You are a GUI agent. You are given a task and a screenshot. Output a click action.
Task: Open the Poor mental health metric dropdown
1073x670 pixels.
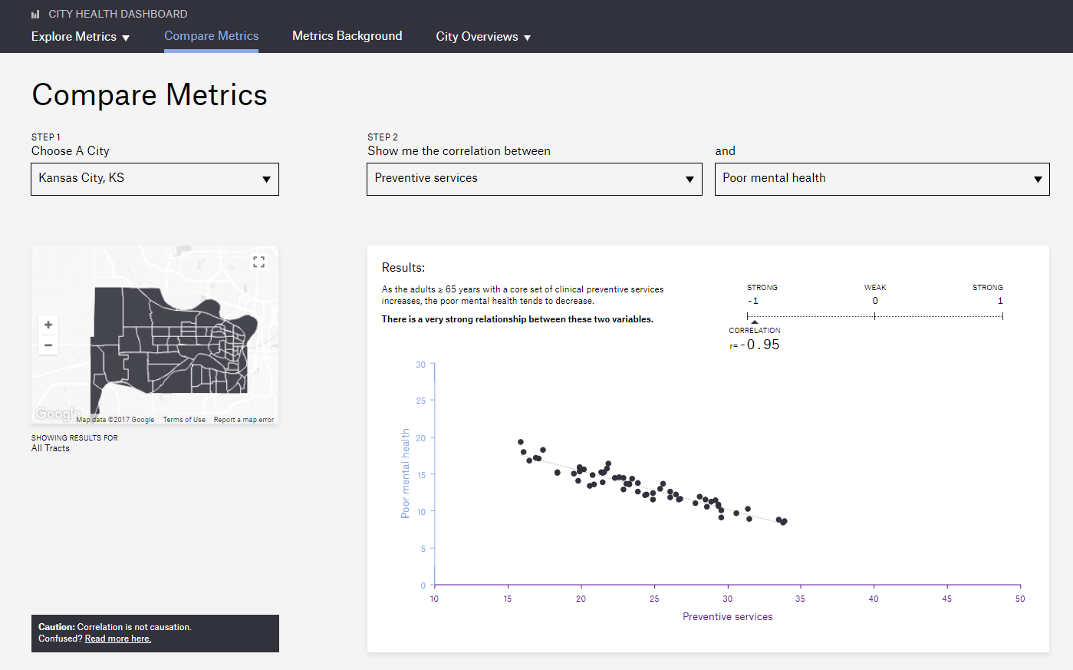pyautogui.click(x=881, y=179)
